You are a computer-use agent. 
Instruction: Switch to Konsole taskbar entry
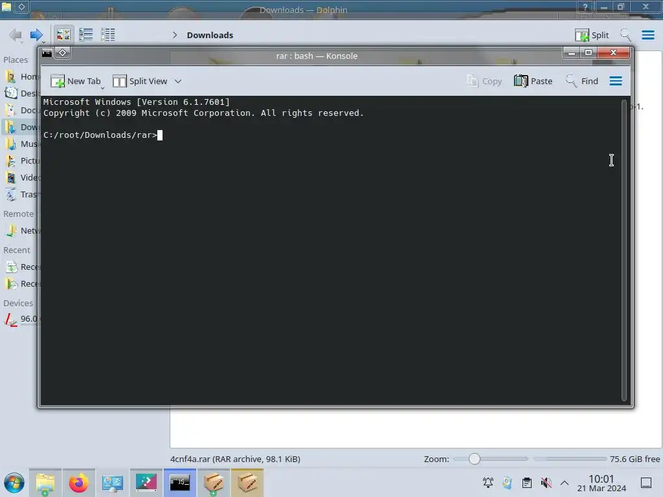pyautogui.click(x=180, y=483)
